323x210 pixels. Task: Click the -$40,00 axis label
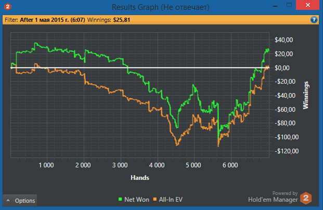coord(285,96)
